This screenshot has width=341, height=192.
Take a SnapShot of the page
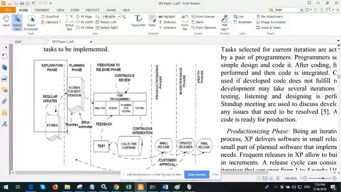[50, 17]
